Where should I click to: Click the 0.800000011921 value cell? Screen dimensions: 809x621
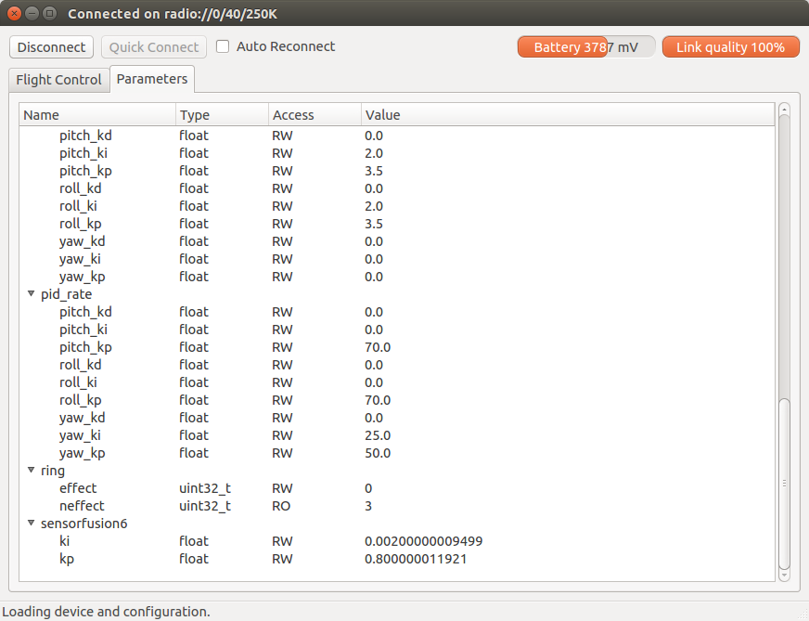point(416,559)
